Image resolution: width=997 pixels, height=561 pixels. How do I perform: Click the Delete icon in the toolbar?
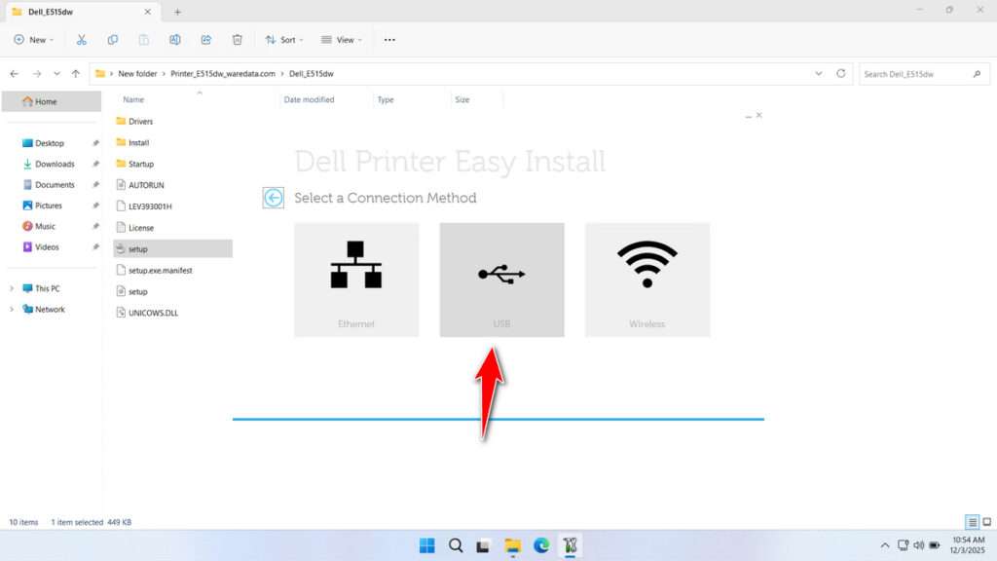click(x=237, y=39)
